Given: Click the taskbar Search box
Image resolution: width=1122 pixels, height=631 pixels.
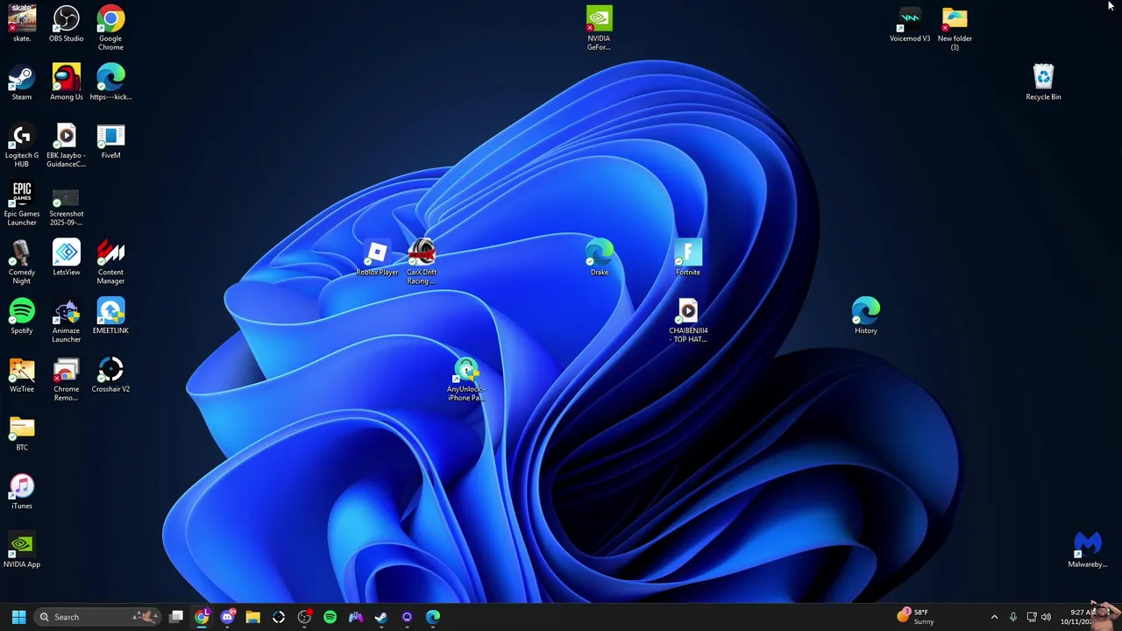Looking at the screenshot, I should (97, 617).
